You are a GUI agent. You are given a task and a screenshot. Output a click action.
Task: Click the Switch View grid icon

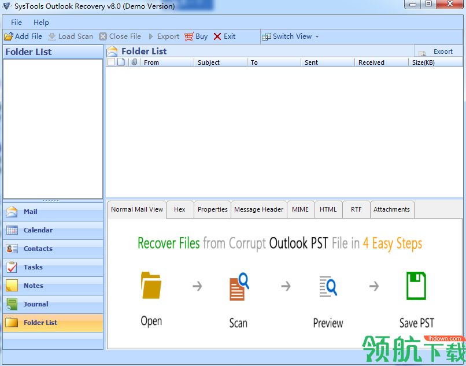(267, 36)
